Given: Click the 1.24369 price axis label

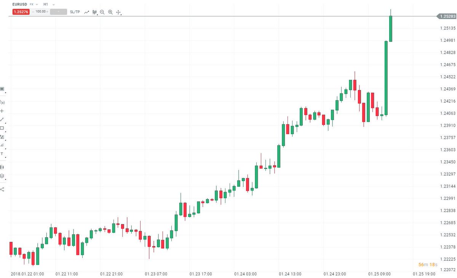Looking at the screenshot, I should (448, 89).
